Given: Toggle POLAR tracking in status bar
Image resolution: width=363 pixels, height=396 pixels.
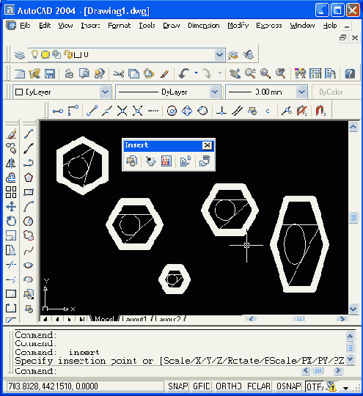Looking at the screenshot, I should [x=259, y=386].
